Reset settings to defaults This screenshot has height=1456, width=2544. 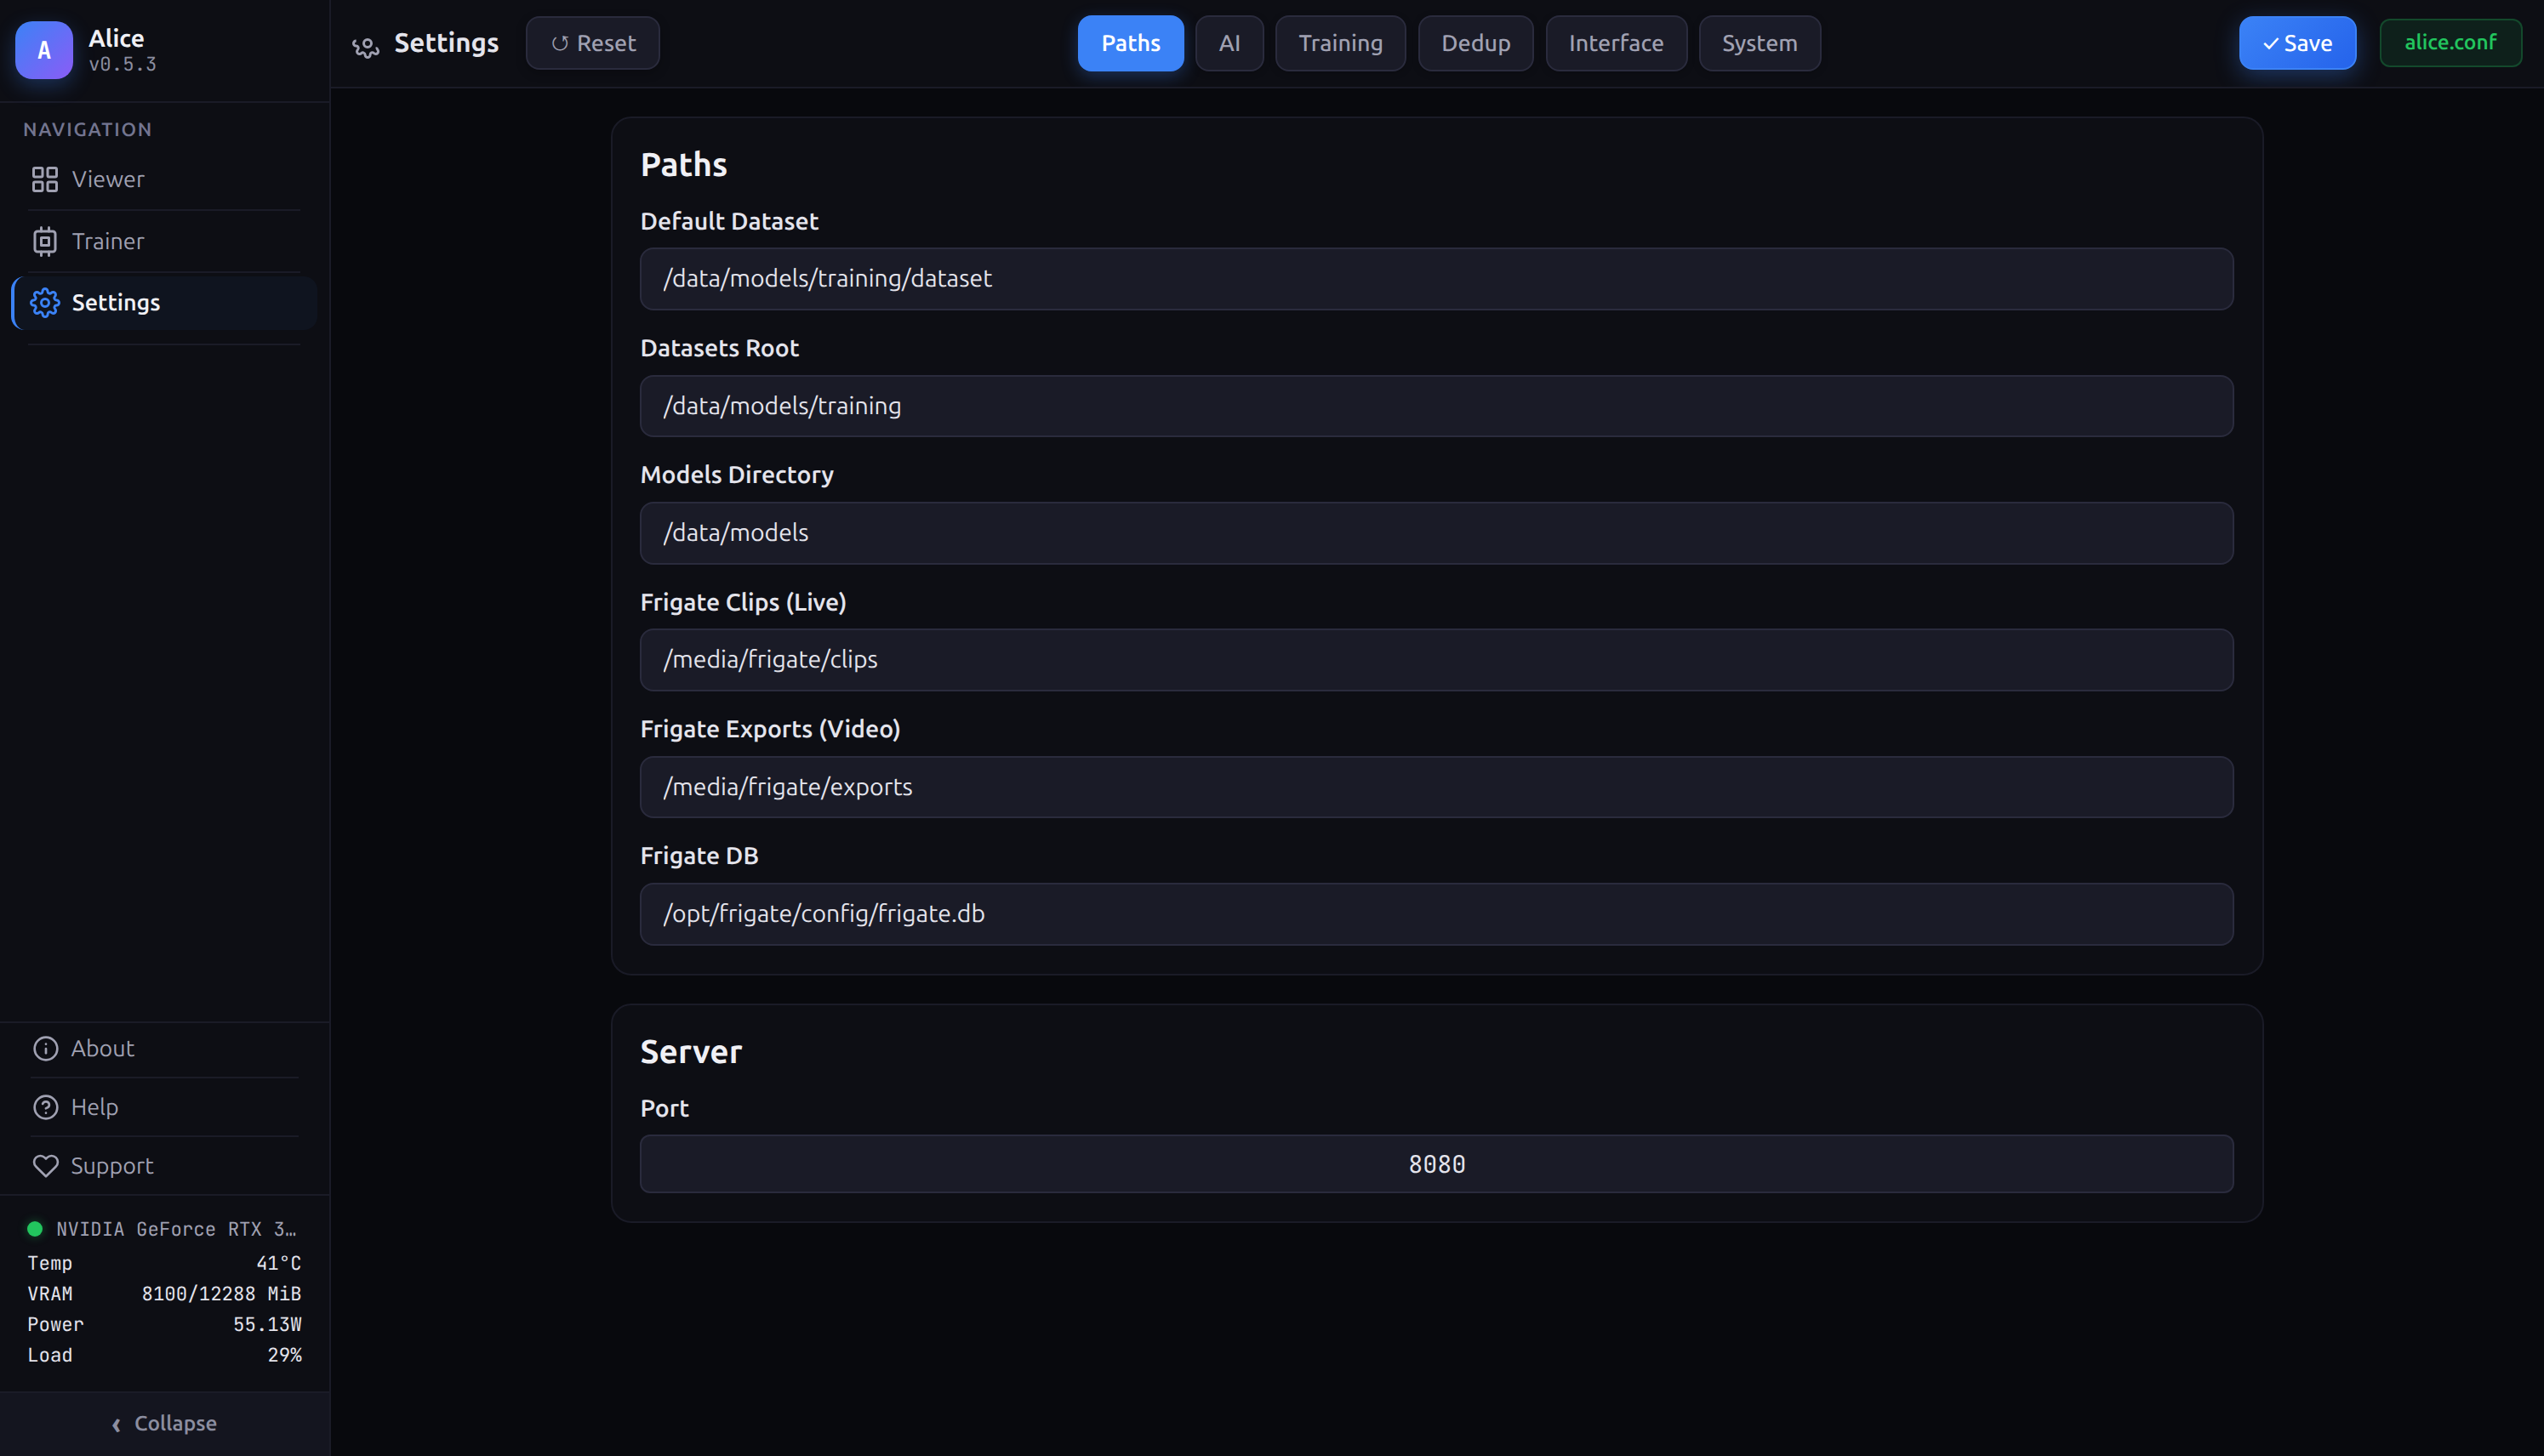pyautogui.click(x=592, y=43)
